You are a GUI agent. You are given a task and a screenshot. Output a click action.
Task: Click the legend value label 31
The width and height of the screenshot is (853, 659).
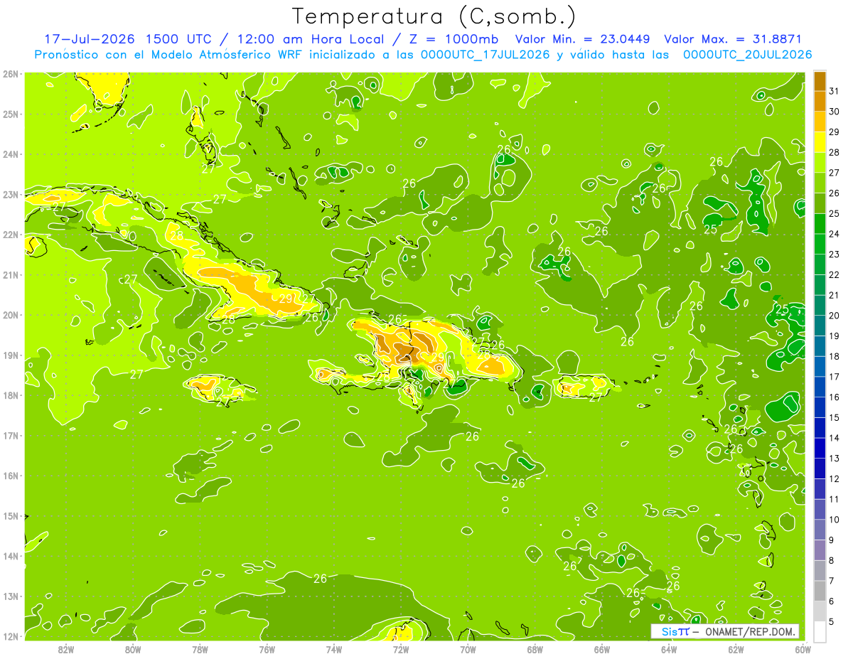(834, 91)
